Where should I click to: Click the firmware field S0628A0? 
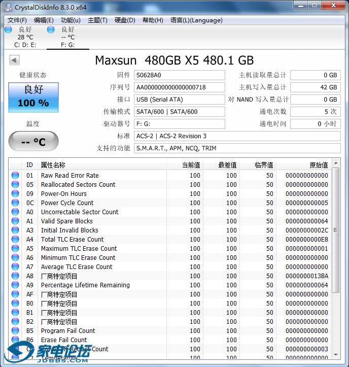click(x=180, y=75)
